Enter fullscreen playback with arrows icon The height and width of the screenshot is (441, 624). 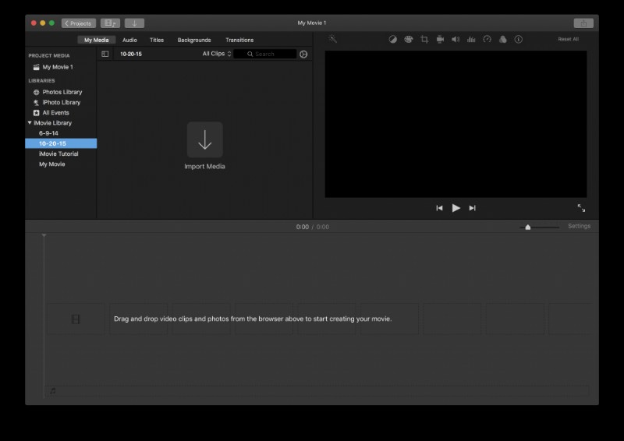click(581, 208)
